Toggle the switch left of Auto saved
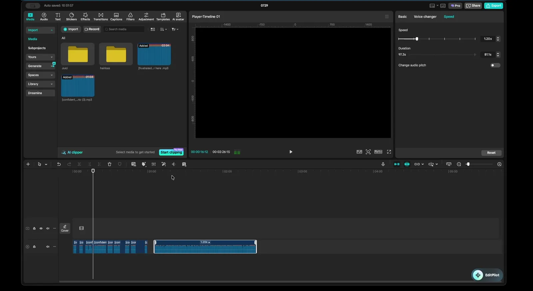The width and height of the screenshot is (533, 291). tap(33, 6)
